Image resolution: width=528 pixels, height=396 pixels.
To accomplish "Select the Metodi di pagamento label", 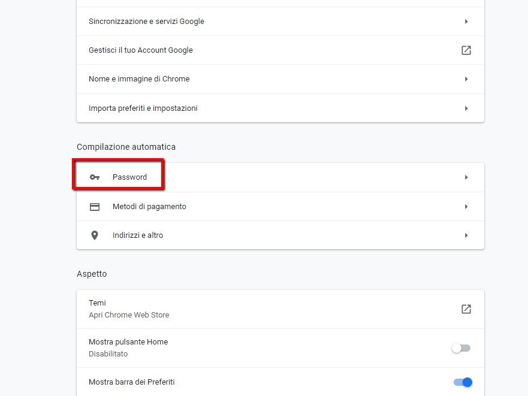I will [x=149, y=207].
